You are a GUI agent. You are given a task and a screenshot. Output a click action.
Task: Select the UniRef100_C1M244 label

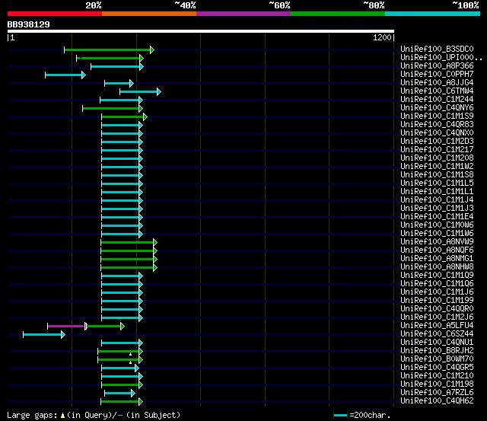pyautogui.click(x=437, y=100)
